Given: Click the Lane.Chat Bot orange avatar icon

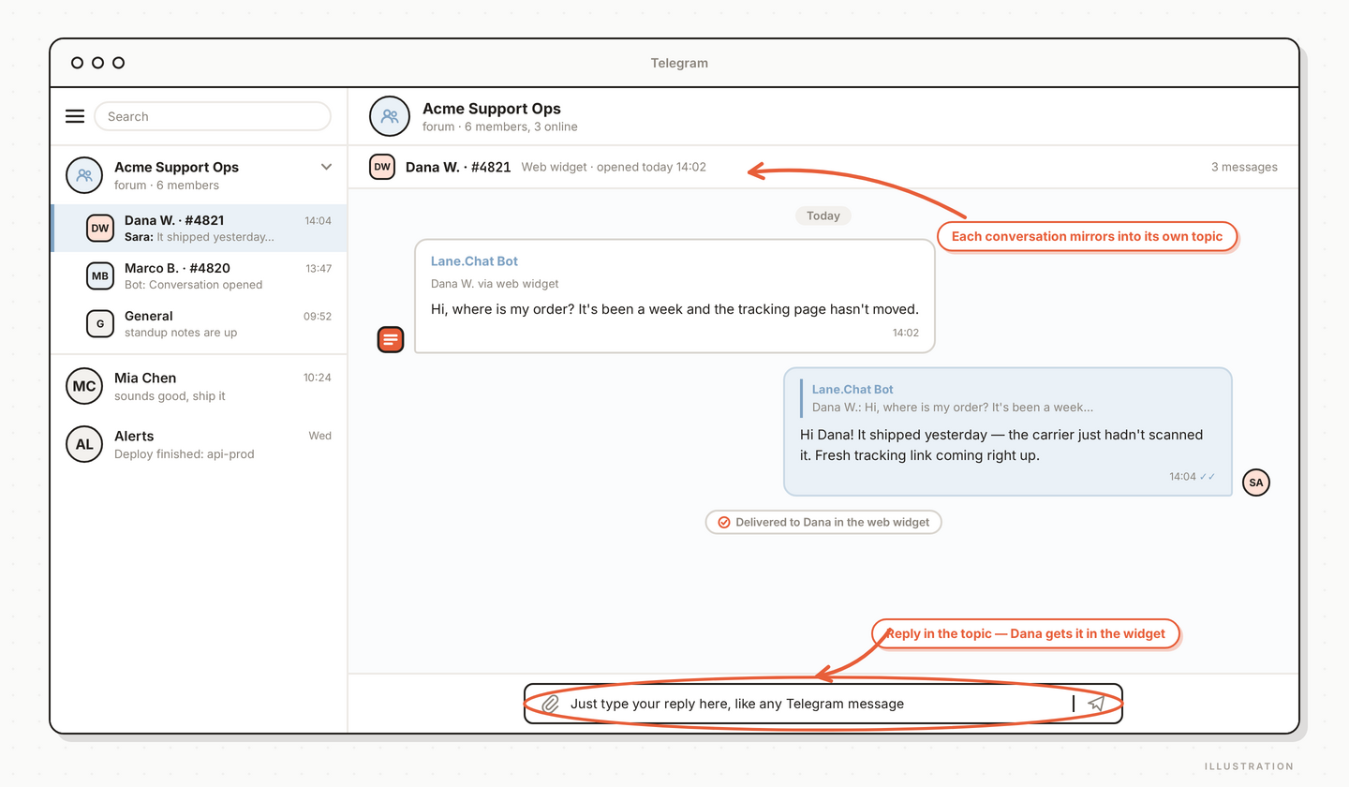Looking at the screenshot, I should 391,339.
